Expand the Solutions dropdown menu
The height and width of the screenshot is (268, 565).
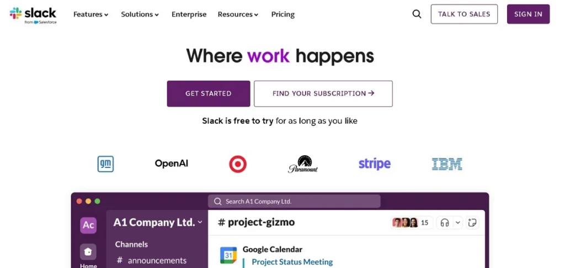(140, 14)
